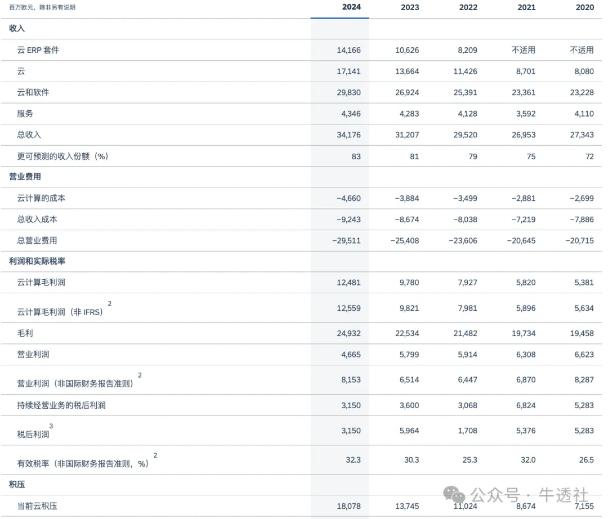
Task: Click the 积压 section heading
Action: pyautogui.click(x=17, y=485)
